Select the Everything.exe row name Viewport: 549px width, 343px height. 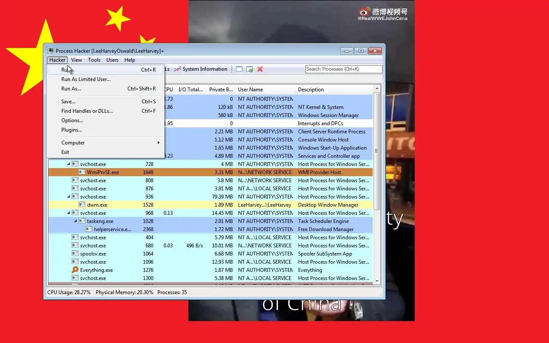[x=97, y=270]
